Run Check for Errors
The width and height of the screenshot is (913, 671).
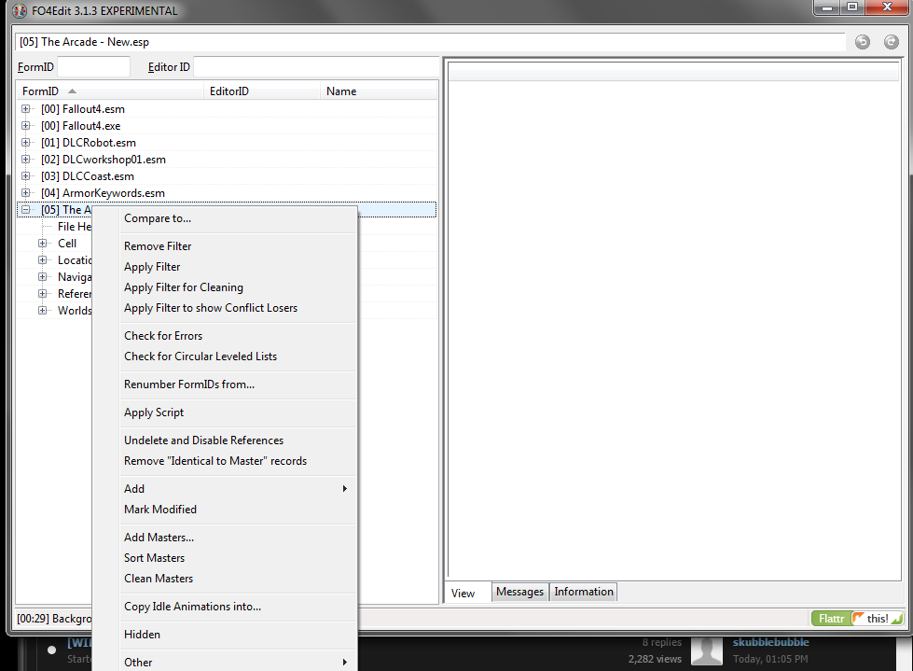tap(163, 335)
